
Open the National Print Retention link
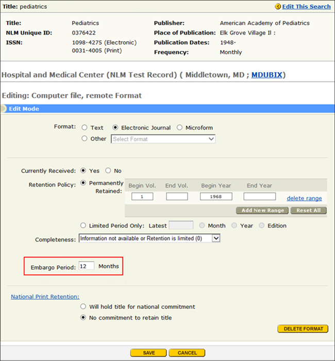45,297
